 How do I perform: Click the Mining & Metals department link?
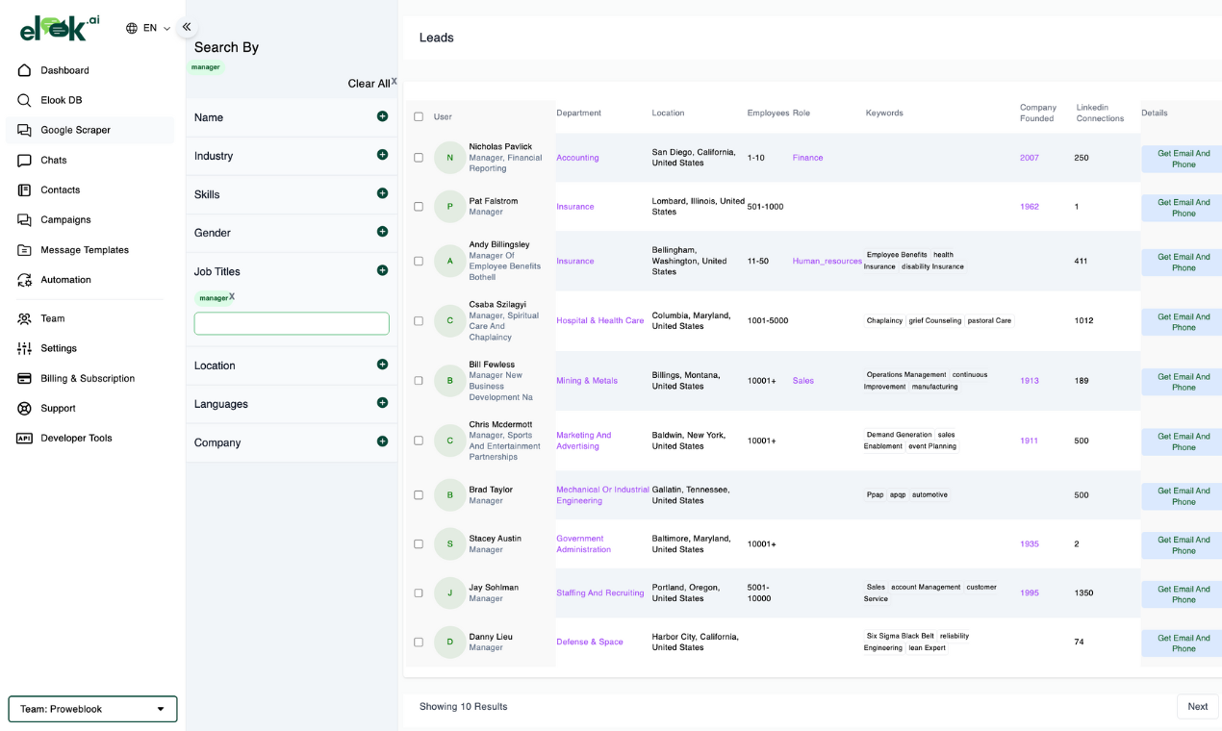(587, 381)
